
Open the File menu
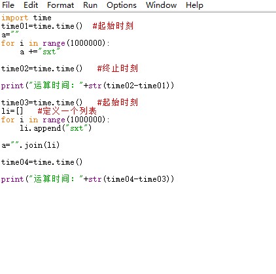click(x=8, y=5)
